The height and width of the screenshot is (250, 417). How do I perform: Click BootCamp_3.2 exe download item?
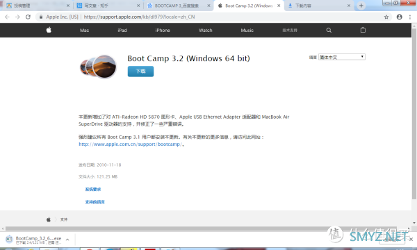pos(38,240)
